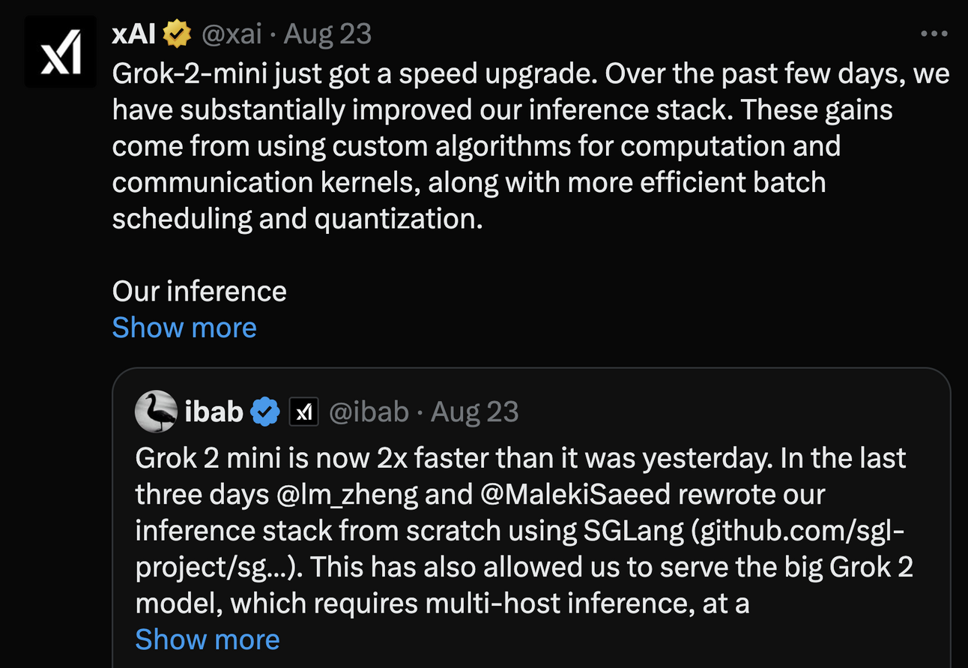Open ibab's display name
The width and height of the screenshot is (968, 668).
(214, 412)
